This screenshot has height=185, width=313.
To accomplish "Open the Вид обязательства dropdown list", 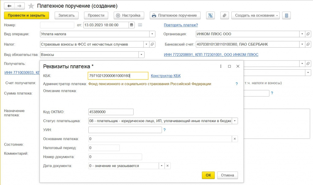I will tap(141, 55).
